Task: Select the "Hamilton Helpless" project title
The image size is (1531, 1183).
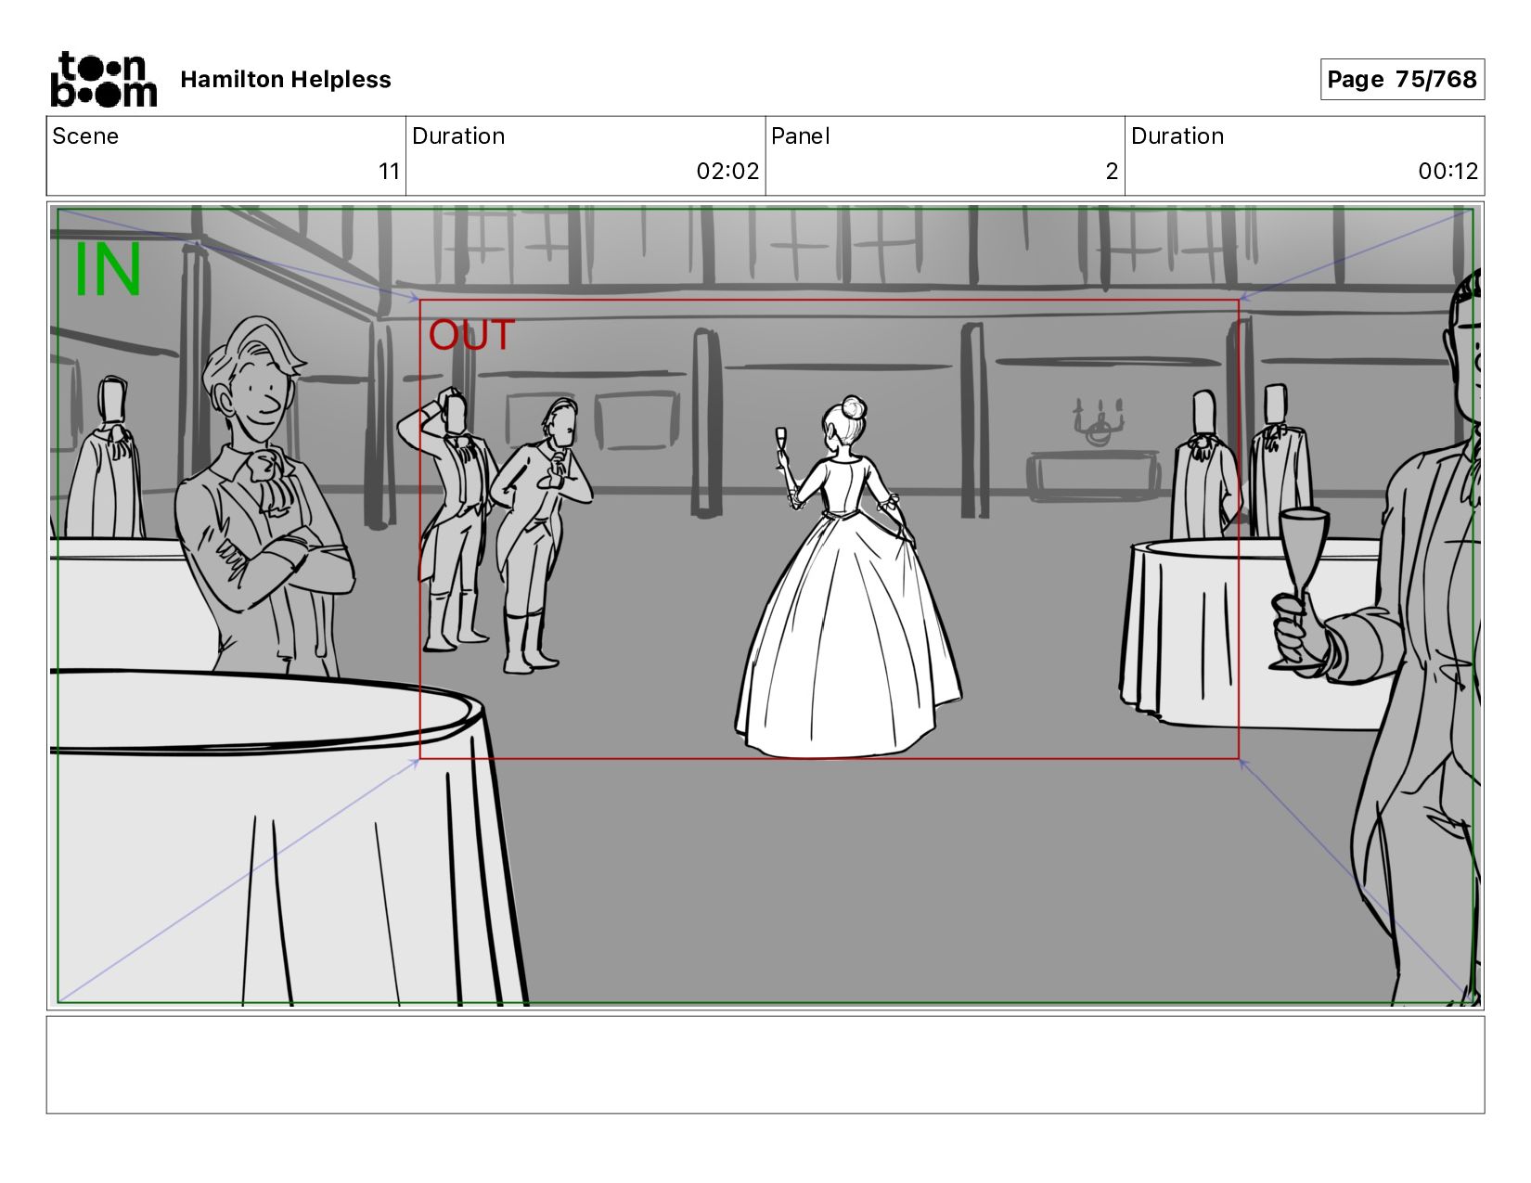Action: coord(286,80)
